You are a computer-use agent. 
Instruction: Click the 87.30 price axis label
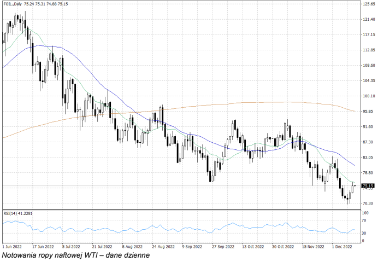coord(368,142)
